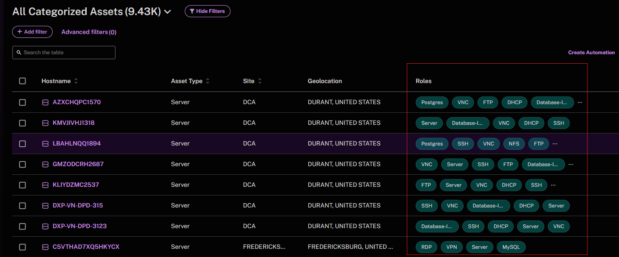The image size is (619, 257).
Task: Click DURANT geolocation in KMVJIVHJ1318 row
Action: click(344, 123)
